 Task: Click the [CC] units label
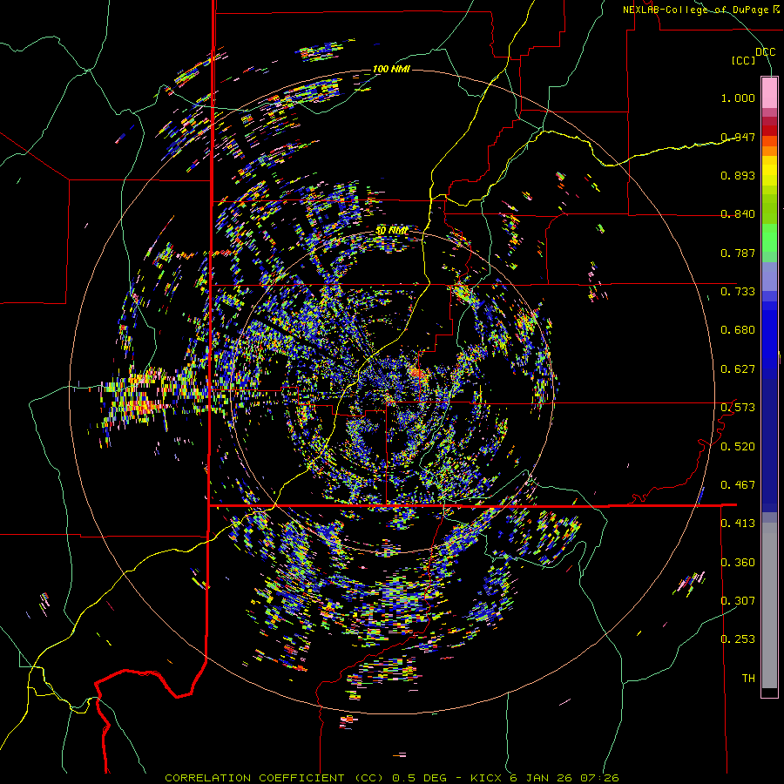pyautogui.click(x=744, y=60)
